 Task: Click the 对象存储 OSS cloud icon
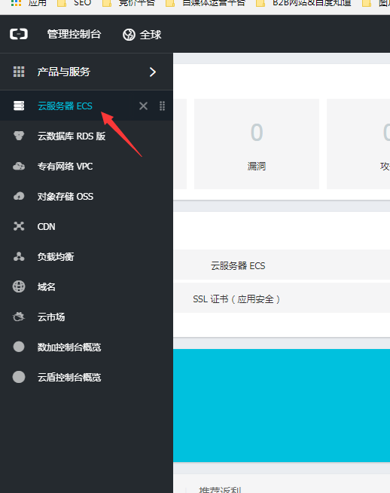click(x=19, y=196)
